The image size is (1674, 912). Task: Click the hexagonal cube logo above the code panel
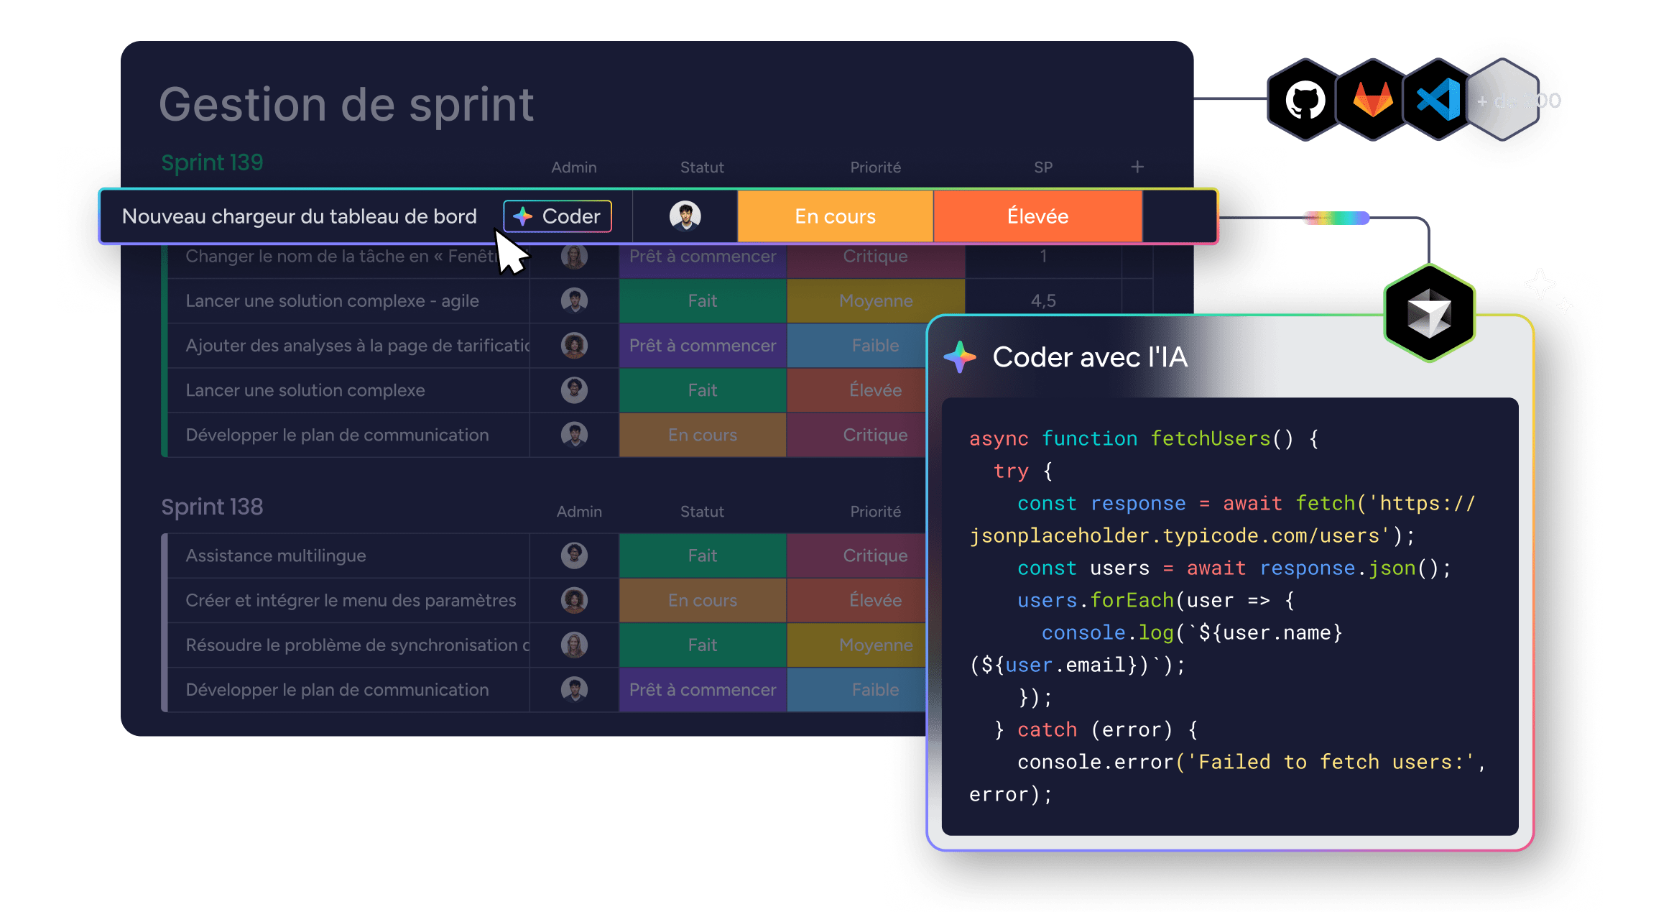(x=1428, y=311)
